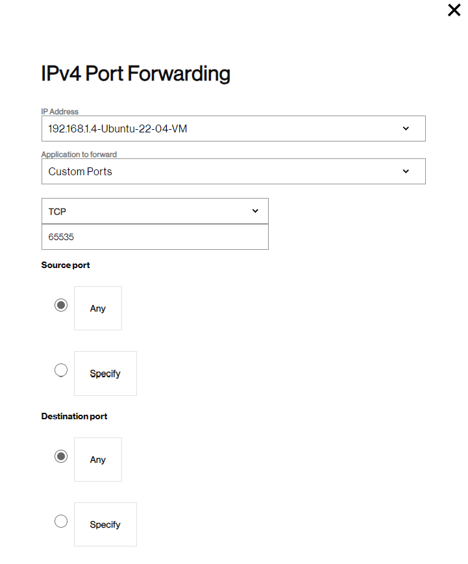Select the Source port Specify radio button
The image size is (468, 564).
coord(61,370)
